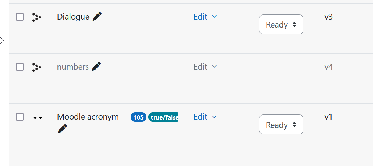This screenshot has width=373, height=167.
Task: Click the true/false type icon for Moodle acronym
Action: pyautogui.click(x=38, y=117)
